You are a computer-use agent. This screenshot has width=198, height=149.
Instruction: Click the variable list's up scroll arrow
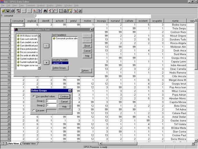pyautogui.click(x=39, y=36)
